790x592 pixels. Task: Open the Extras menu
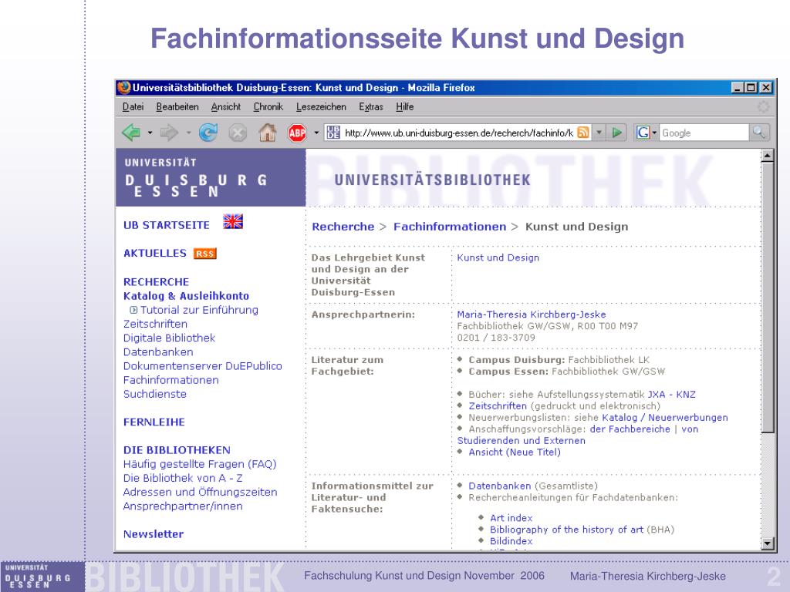click(371, 106)
